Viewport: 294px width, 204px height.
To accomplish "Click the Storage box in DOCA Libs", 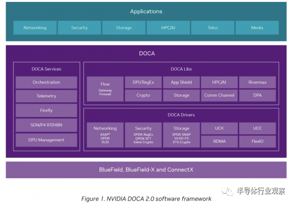I will [x=181, y=95].
